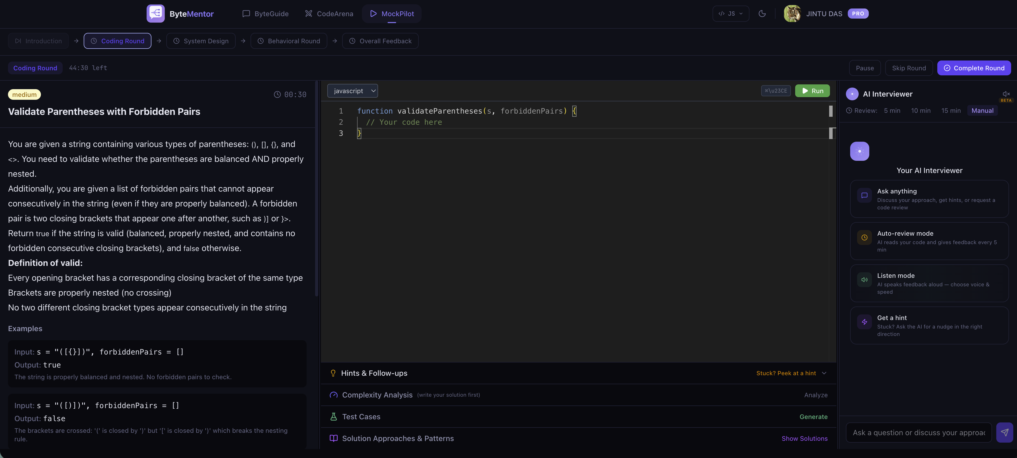1017x458 pixels.
Task: Click the ByteMentor logo icon
Action: (x=155, y=14)
